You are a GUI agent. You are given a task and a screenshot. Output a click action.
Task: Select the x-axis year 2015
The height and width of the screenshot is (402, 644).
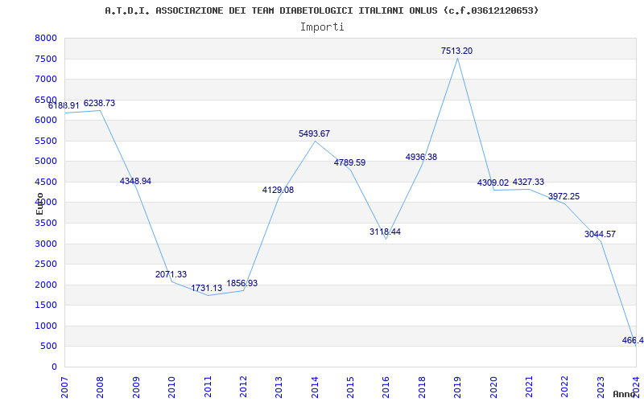(350, 388)
